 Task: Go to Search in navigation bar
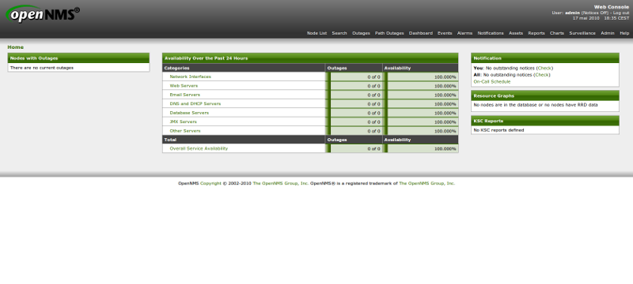pos(339,33)
